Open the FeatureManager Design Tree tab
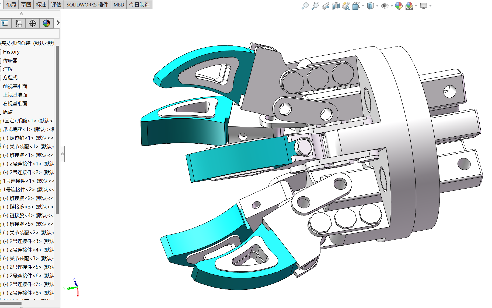The image size is (492, 308). [5, 23]
